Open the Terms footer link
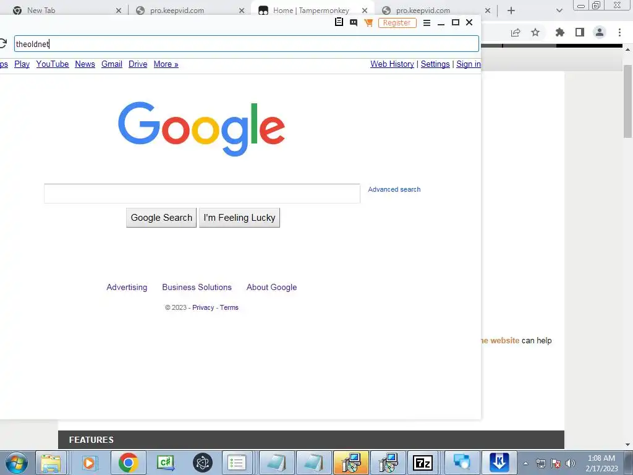633x475 pixels. pos(229,308)
